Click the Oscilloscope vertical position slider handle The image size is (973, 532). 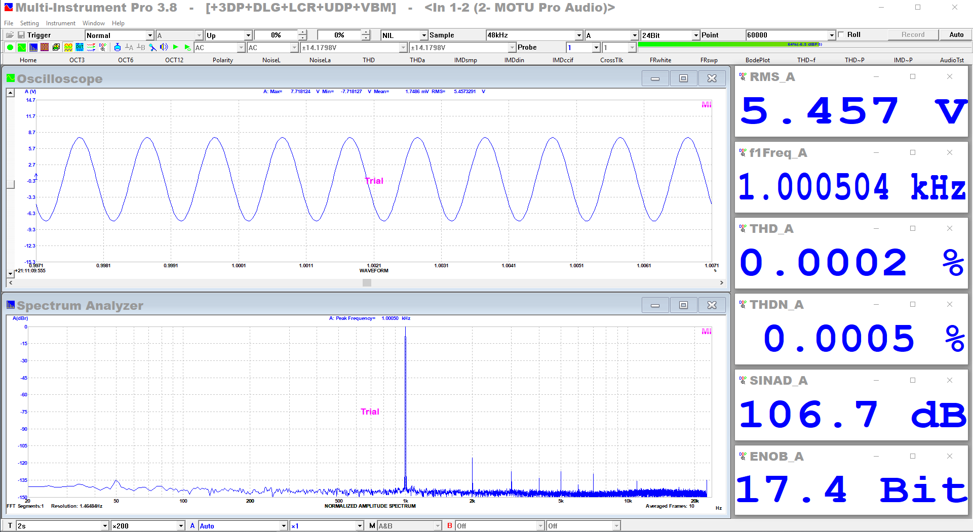click(x=10, y=184)
